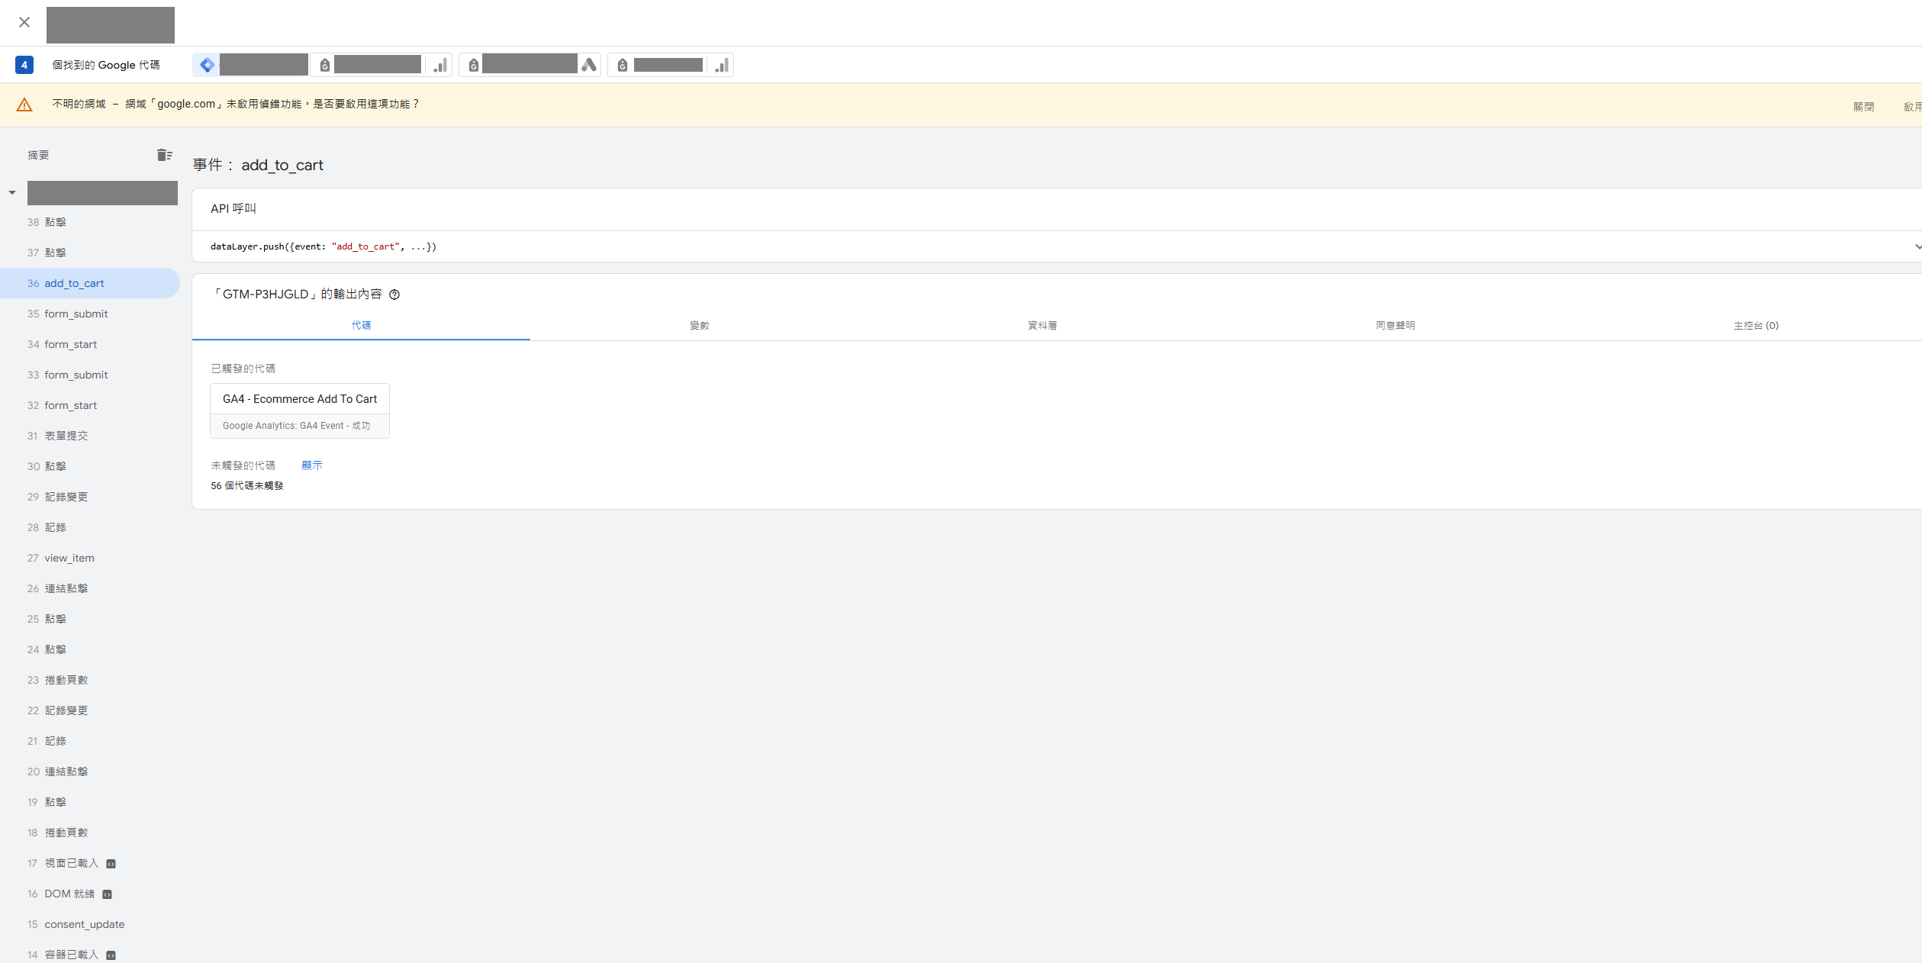Select the 35 form_submit event
1922x963 pixels.
point(76,314)
